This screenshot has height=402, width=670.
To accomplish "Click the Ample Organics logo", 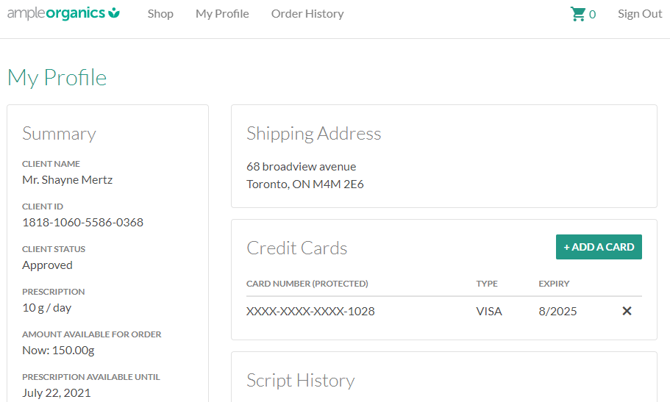I will pyautogui.click(x=63, y=13).
